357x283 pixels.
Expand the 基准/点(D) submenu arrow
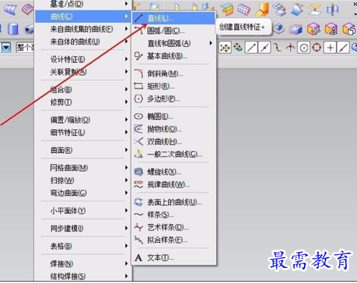[x=126, y=4]
